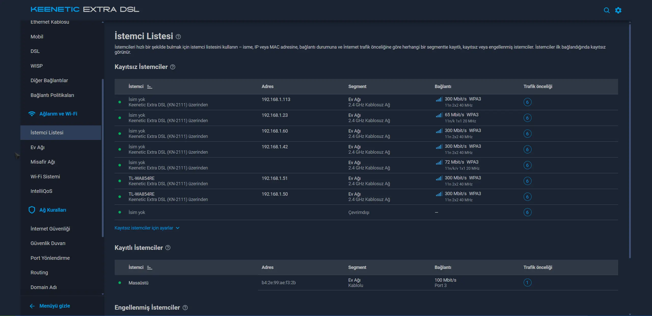
Task: Open Port Yönlendirme sidebar page
Action: click(x=50, y=258)
